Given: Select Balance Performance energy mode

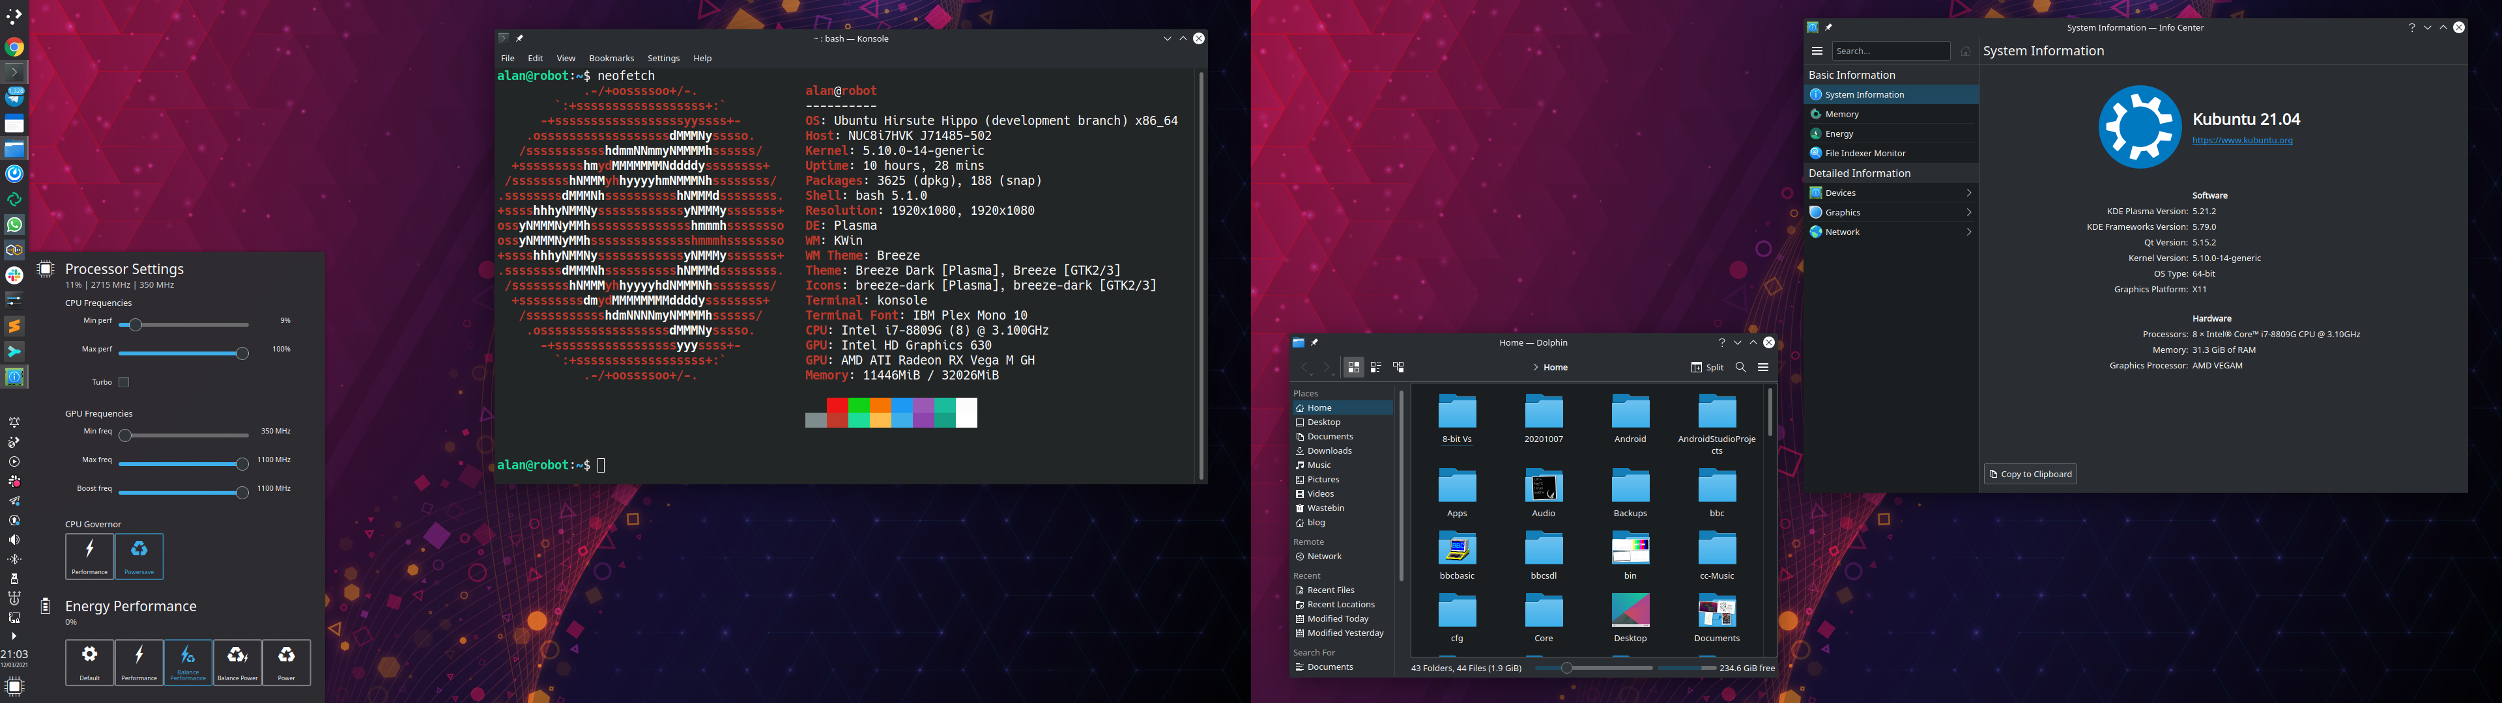Looking at the screenshot, I should point(188,662).
